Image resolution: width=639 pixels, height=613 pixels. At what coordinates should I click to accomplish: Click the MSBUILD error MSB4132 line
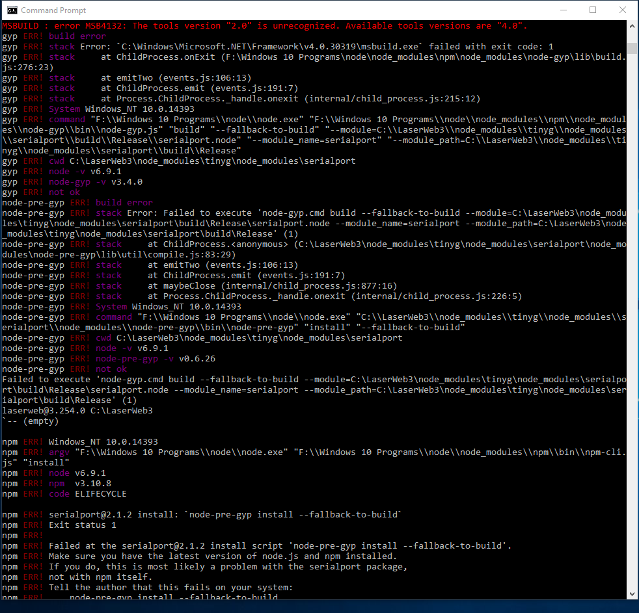pyautogui.click(x=264, y=26)
